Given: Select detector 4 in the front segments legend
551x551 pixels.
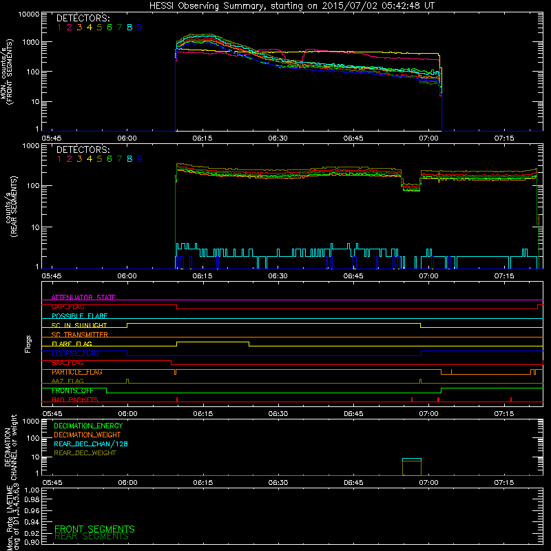Looking at the screenshot, I should click(x=90, y=28).
